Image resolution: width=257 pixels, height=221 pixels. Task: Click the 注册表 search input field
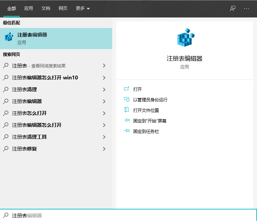pos(128,215)
